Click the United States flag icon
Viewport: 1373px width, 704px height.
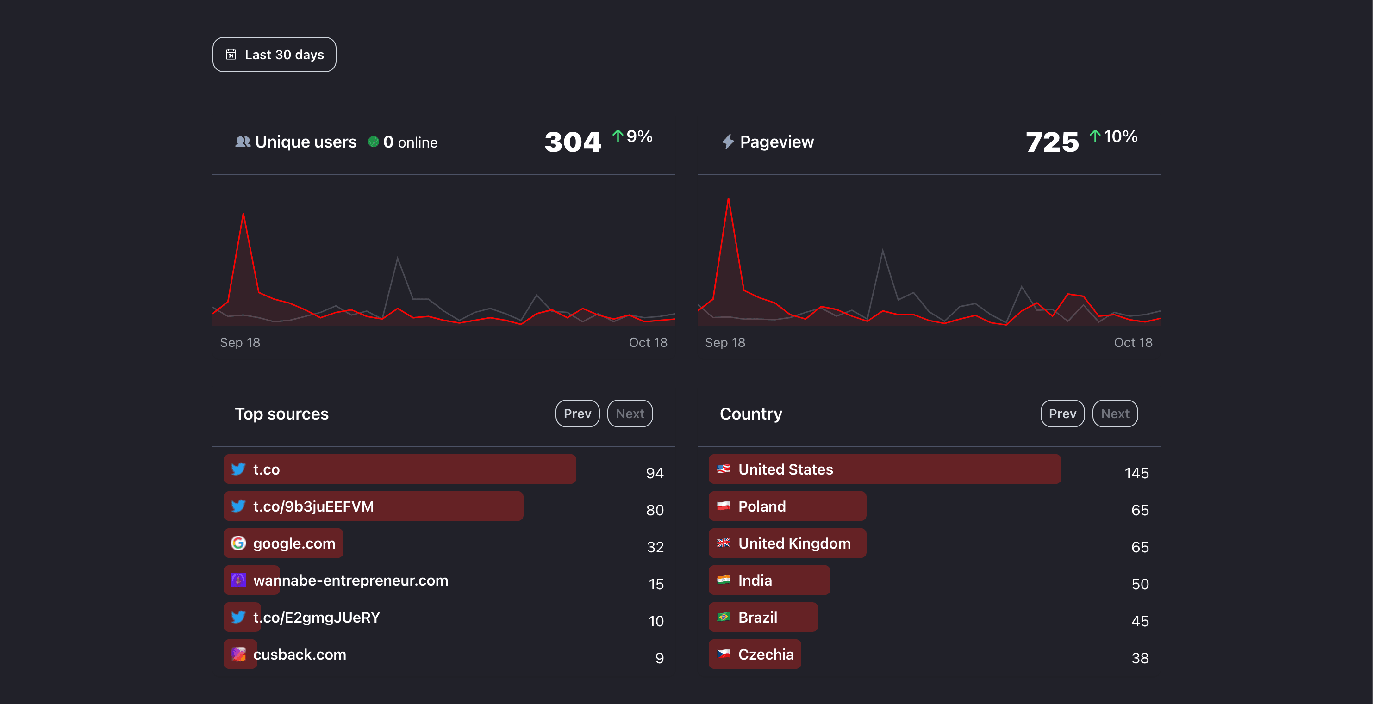(x=723, y=469)
